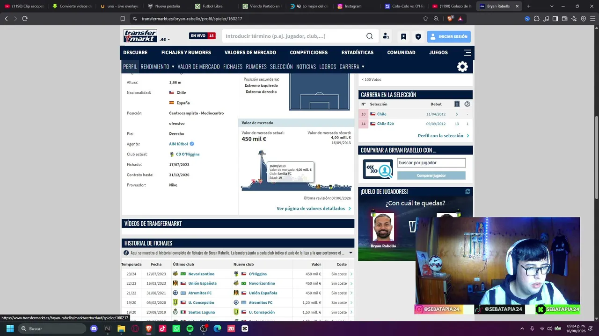Open a new browser tab

(x=528, y=6)
